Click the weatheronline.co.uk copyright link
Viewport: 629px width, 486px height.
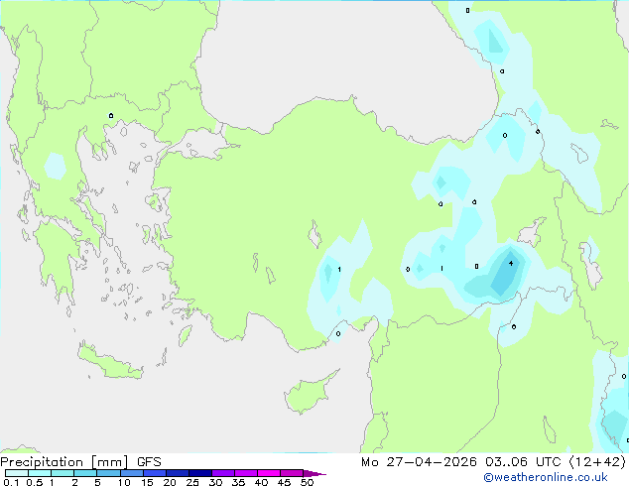point(545,477)
